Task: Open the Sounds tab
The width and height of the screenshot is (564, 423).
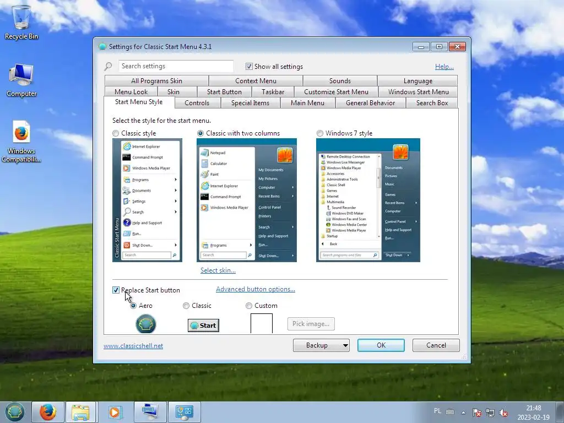Action: (x=340, y=81)
